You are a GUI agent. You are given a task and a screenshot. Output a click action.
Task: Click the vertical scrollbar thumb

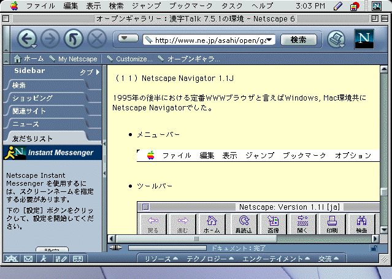click(384, 192)
